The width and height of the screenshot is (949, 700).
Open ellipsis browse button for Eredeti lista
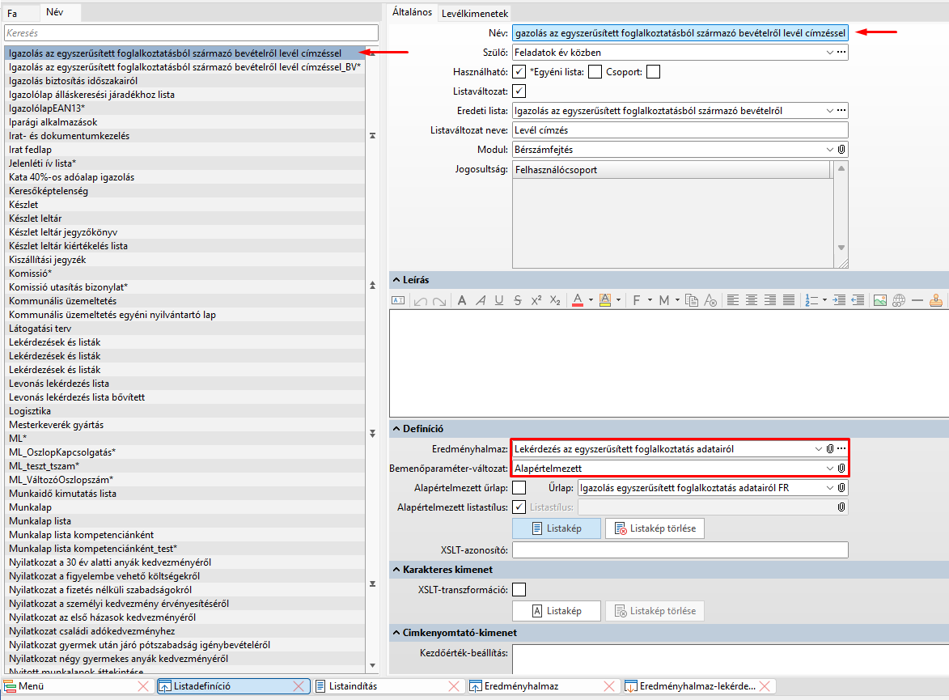click(841, 110)
